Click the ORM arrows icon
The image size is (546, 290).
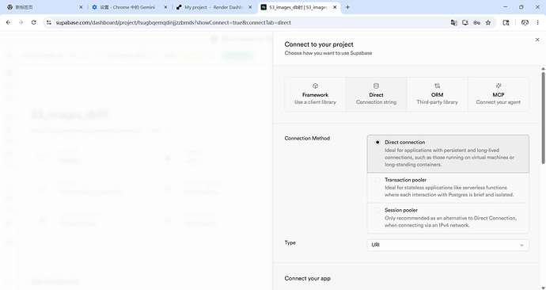pyautogui.click(x=437, y=86)
